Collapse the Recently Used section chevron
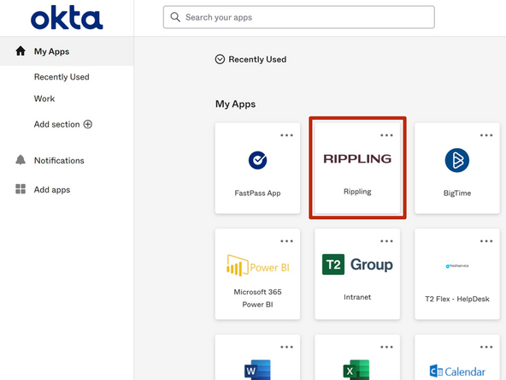The image size is (506, 380). (x=220, y=59)
